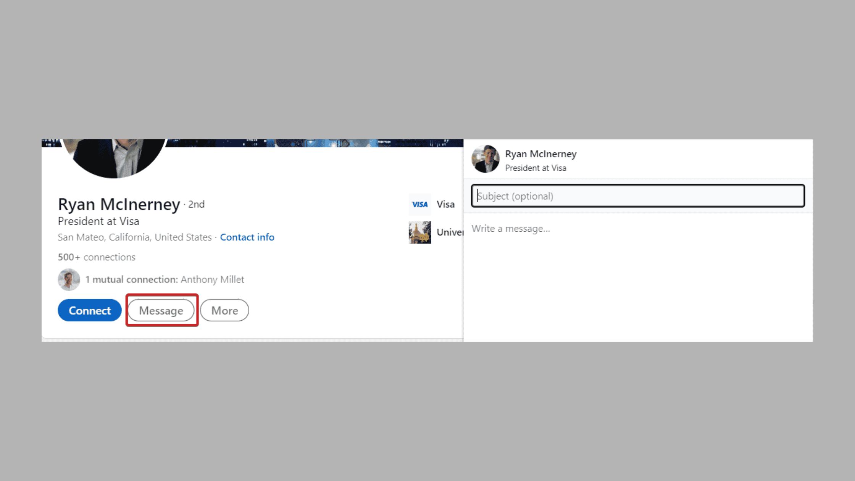Viewport: 855px width, 481px height.
Task: Click inside the Subject (optional) field
Action: [638, 196]
